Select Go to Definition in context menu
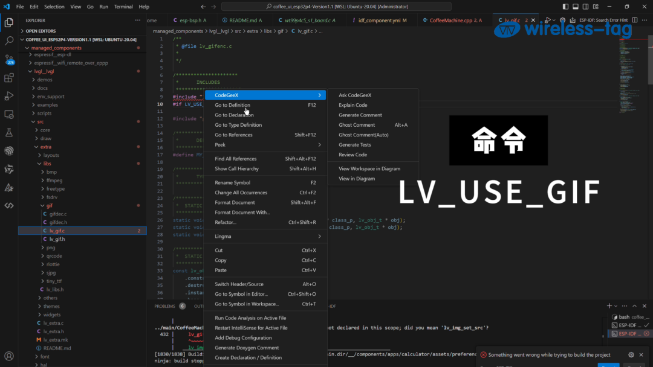Viewport: 653px width, 367px height. click(x=232, y=105)
